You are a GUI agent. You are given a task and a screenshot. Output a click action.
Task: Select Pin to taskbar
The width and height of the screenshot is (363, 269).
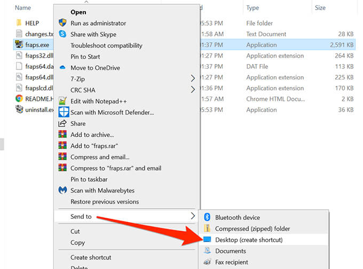89,179
